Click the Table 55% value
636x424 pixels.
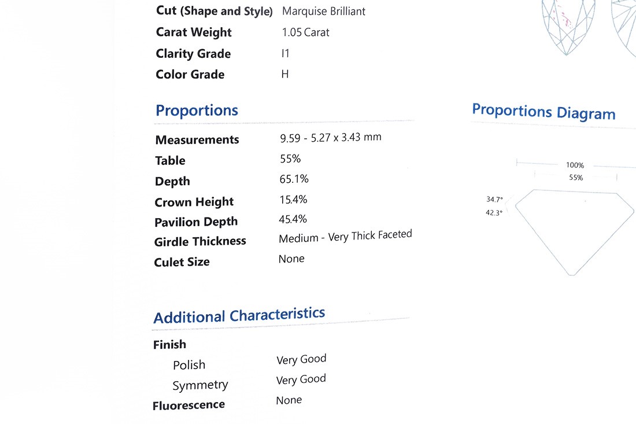click(x=290, y=158)
